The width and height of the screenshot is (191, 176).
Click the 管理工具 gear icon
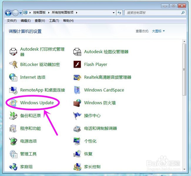point(14,154)
